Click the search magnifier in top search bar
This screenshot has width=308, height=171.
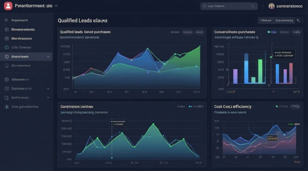click(x=253, y=6)
